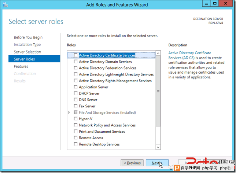Go to Before You Begin step

tap(28, 37)
